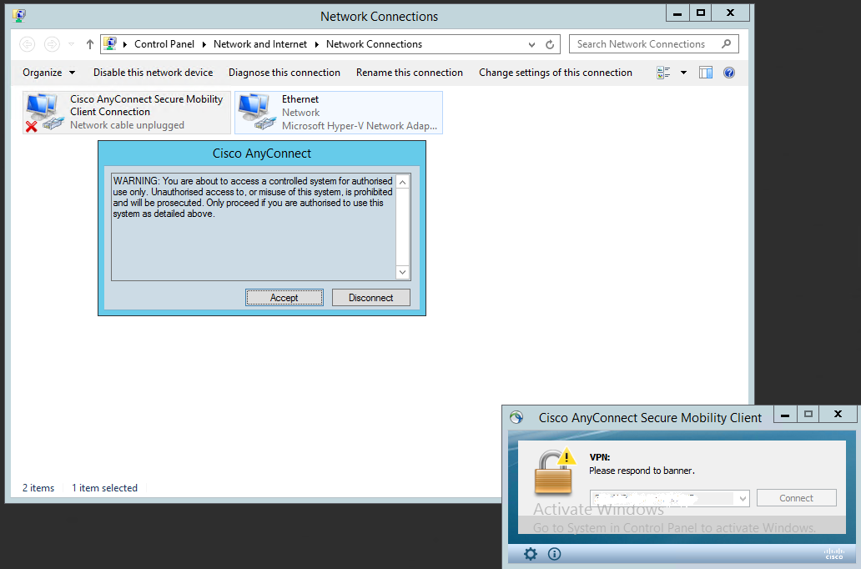The height and width of the screenshot is (569, 861).
Task: Click the Connect button in AnyConnect
Action: [x=796, y=498]
